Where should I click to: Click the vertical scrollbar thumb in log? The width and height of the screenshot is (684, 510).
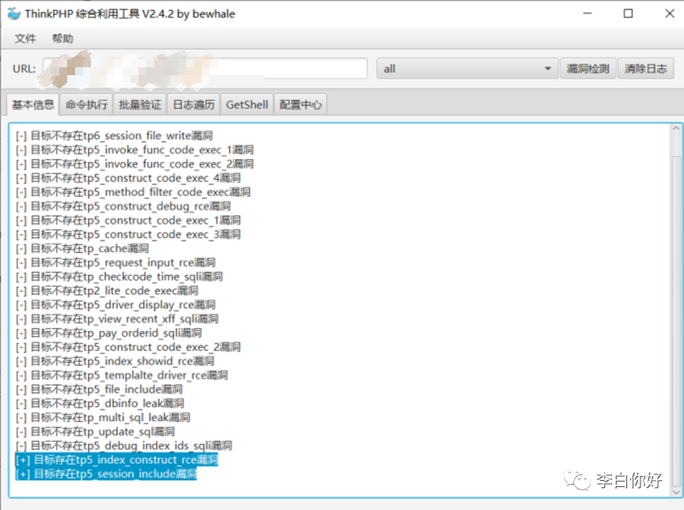(676, 322)
